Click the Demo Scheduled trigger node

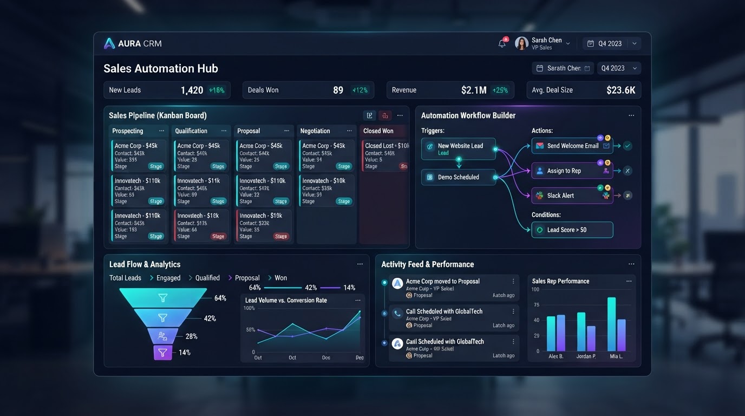pos(459,177)
